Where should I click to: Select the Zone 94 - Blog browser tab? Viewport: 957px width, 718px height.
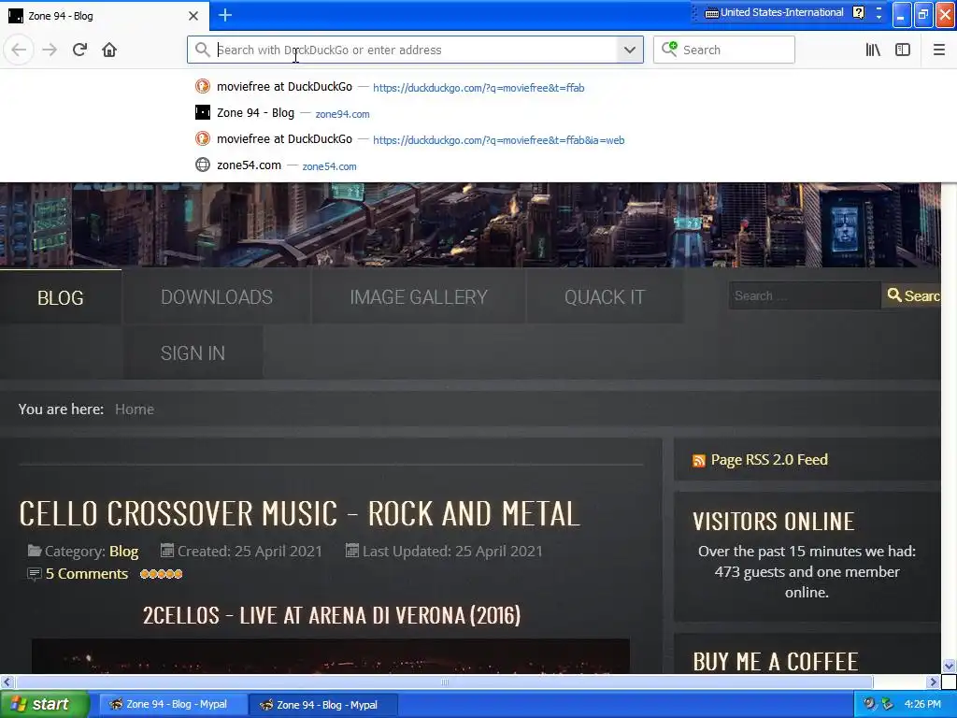(104, 16)
